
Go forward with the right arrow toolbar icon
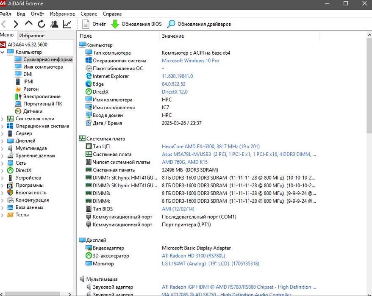click(16, 24)
